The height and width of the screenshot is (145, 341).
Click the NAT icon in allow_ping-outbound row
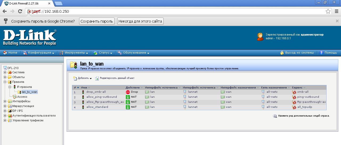(x=128, y=97)
